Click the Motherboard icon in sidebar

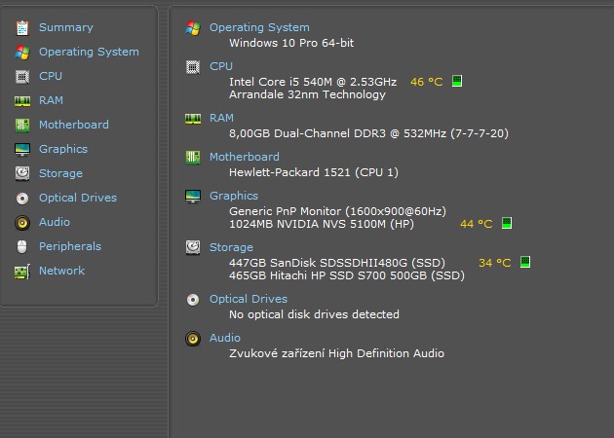(x=22, y=126)
